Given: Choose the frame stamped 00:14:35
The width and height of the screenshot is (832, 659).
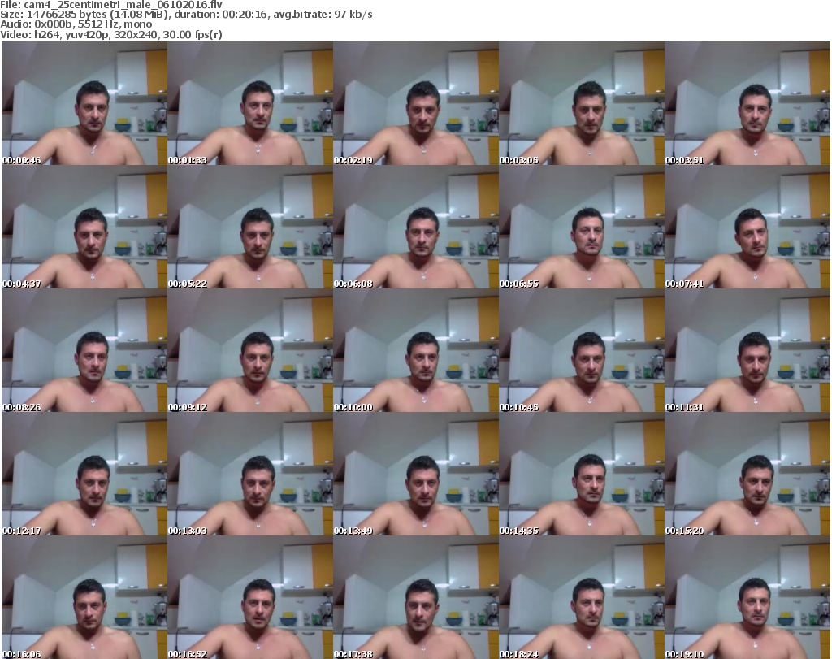Looking at the screenshot, I should pyautogui.click(x=582, y=475).
